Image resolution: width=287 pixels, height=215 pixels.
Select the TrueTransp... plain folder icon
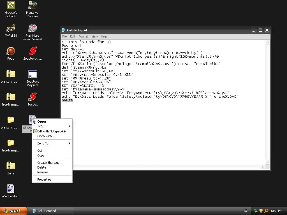point(11,145)
